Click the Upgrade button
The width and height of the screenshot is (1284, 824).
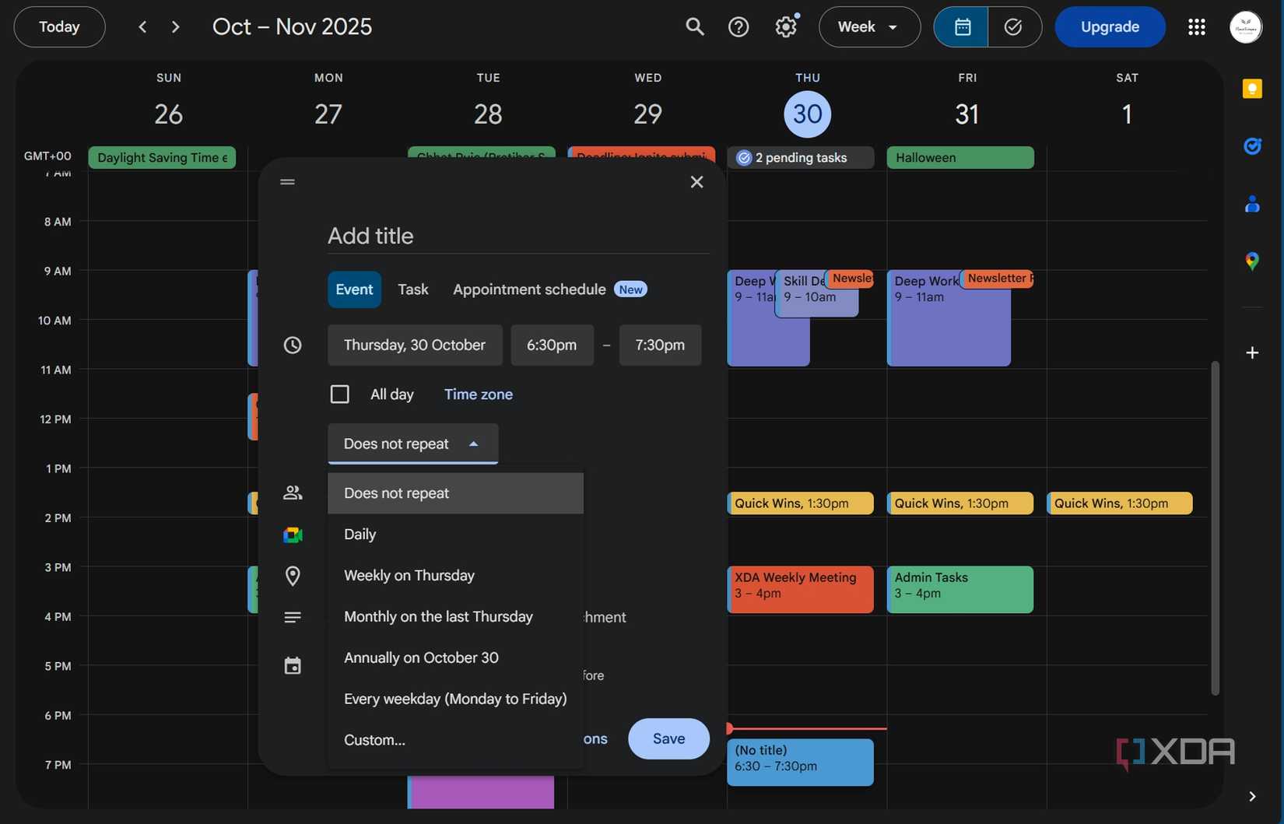click(1110, 27)
